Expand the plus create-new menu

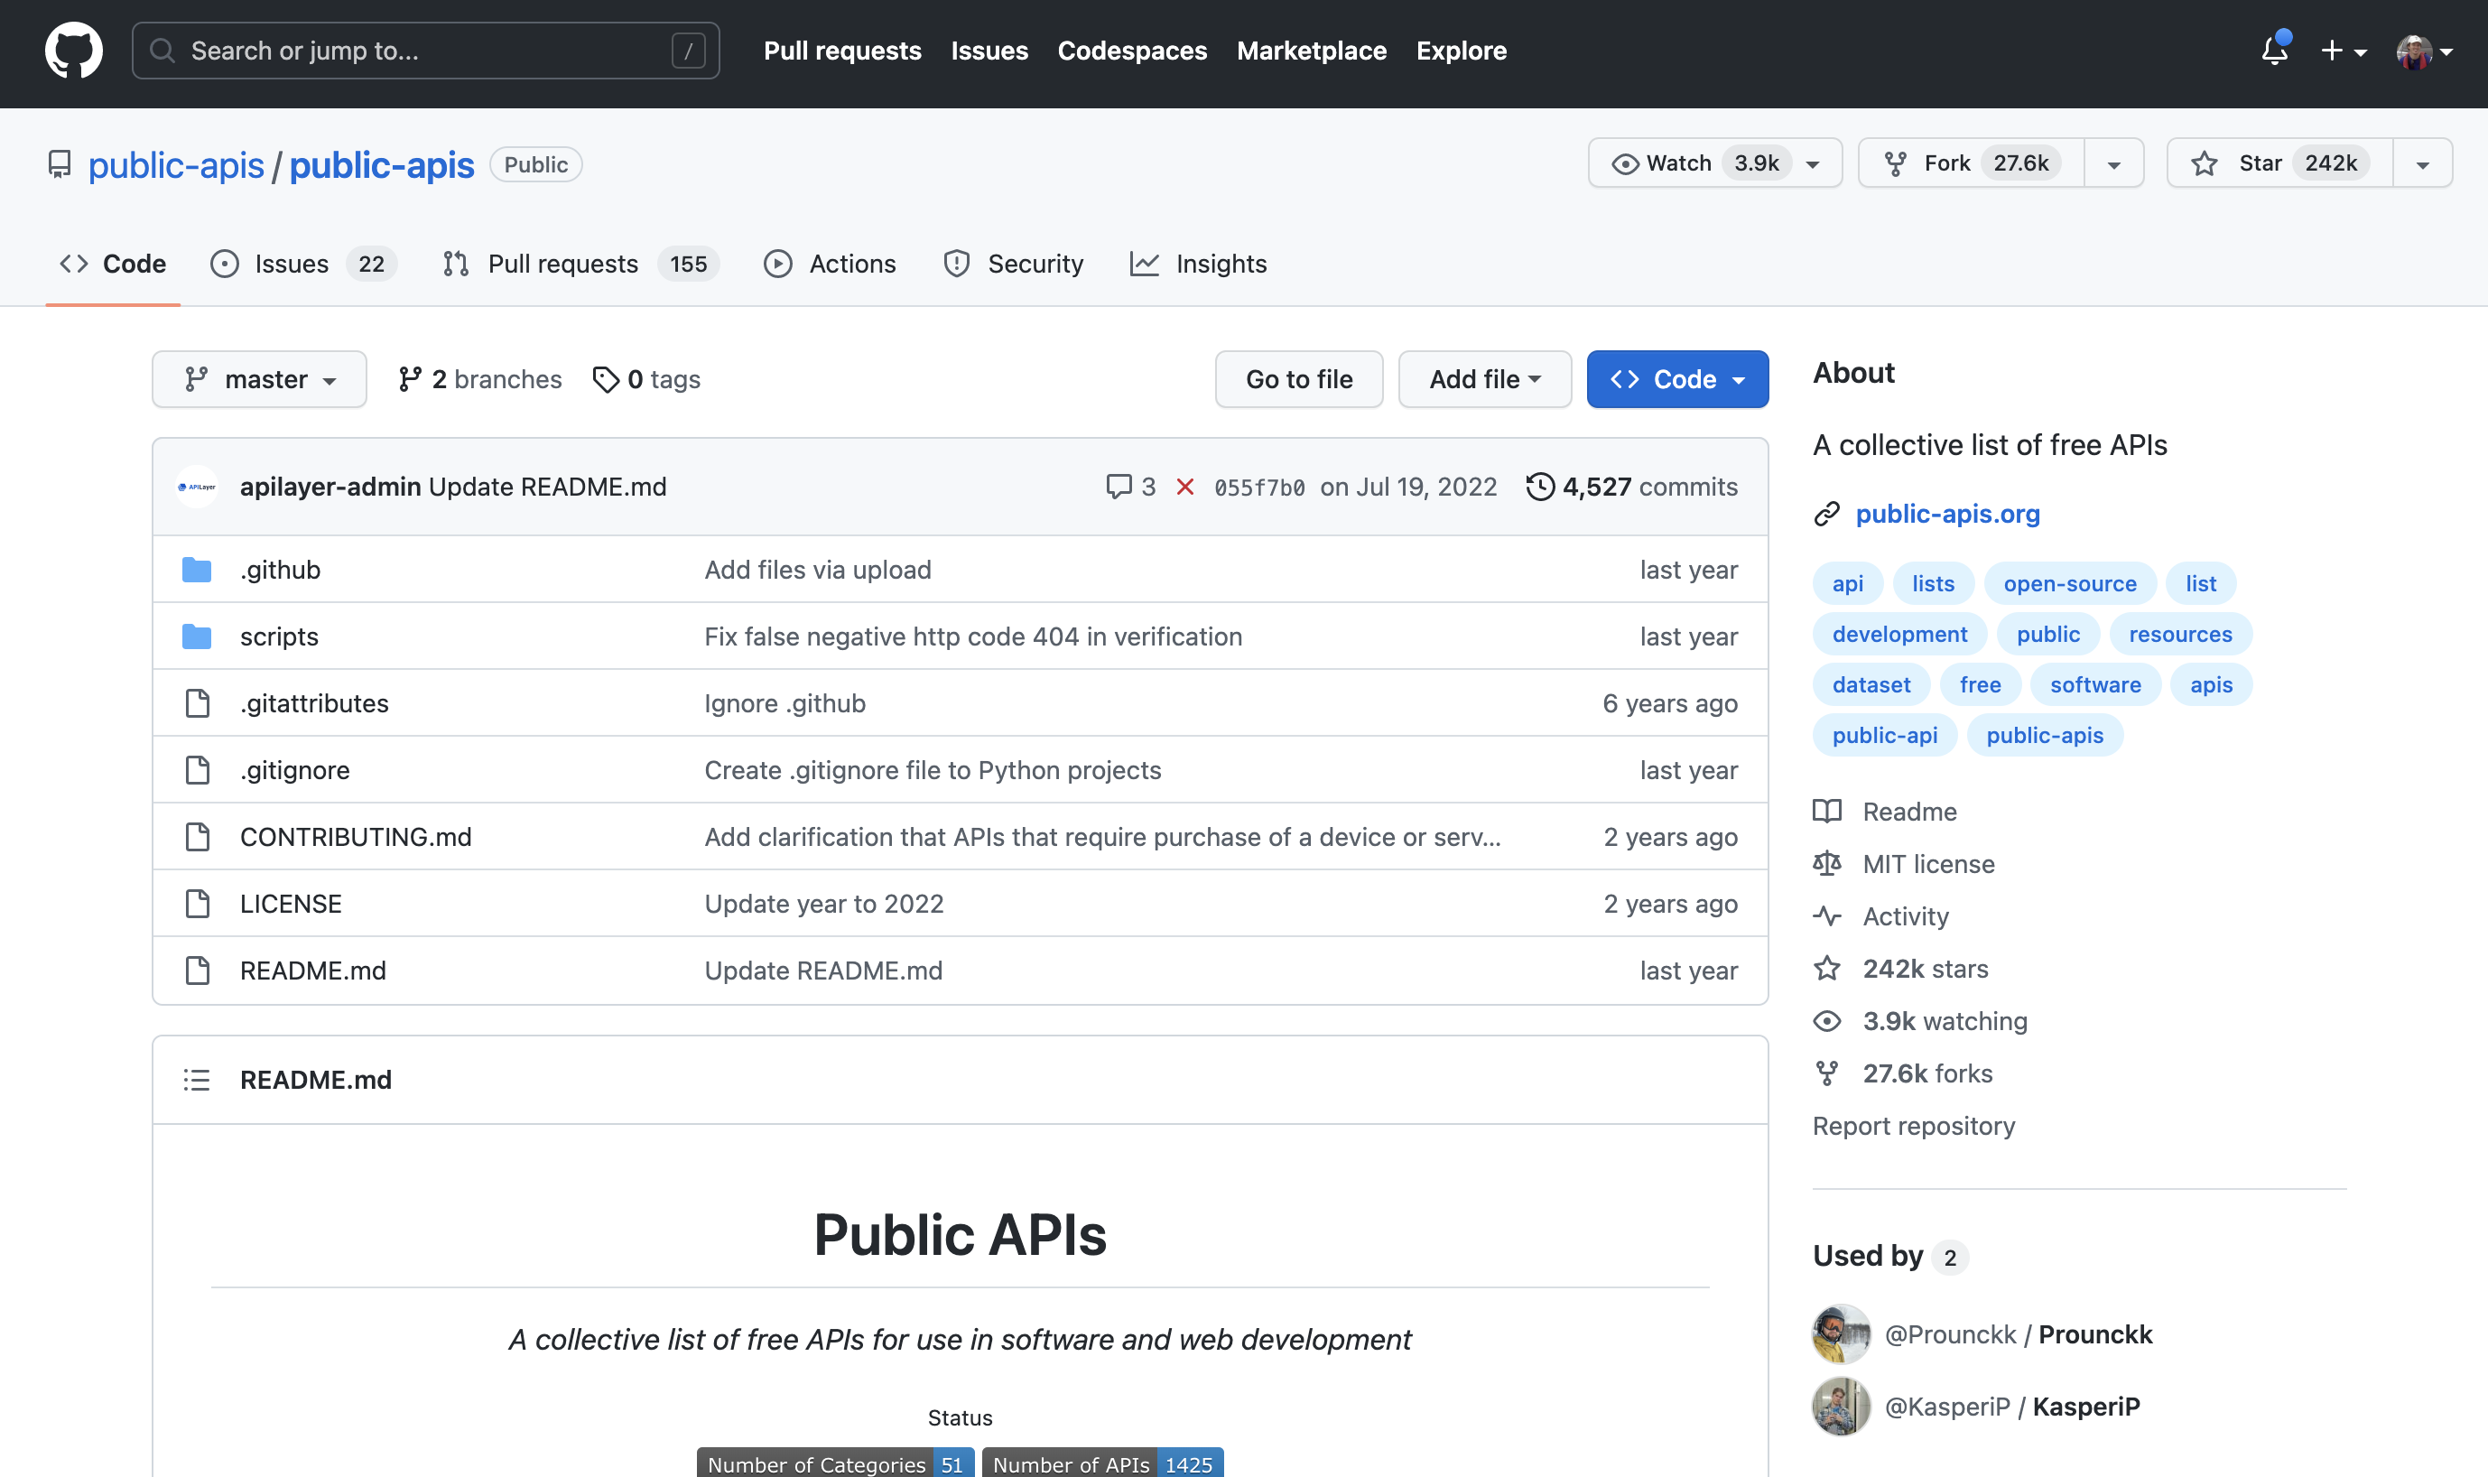2343,51
